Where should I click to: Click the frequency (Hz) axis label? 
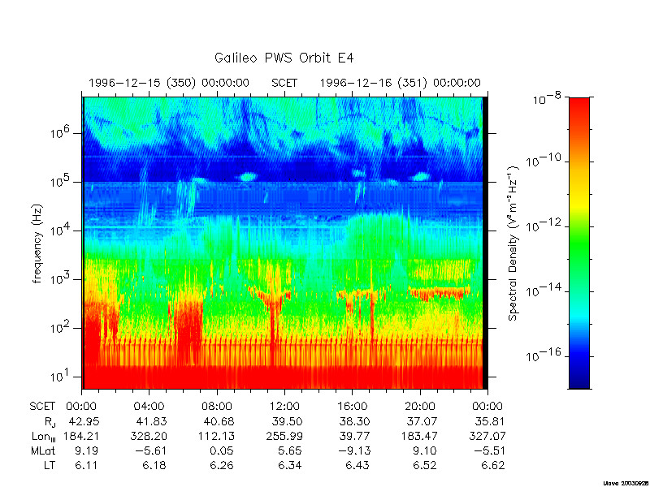tap(37, 244)
